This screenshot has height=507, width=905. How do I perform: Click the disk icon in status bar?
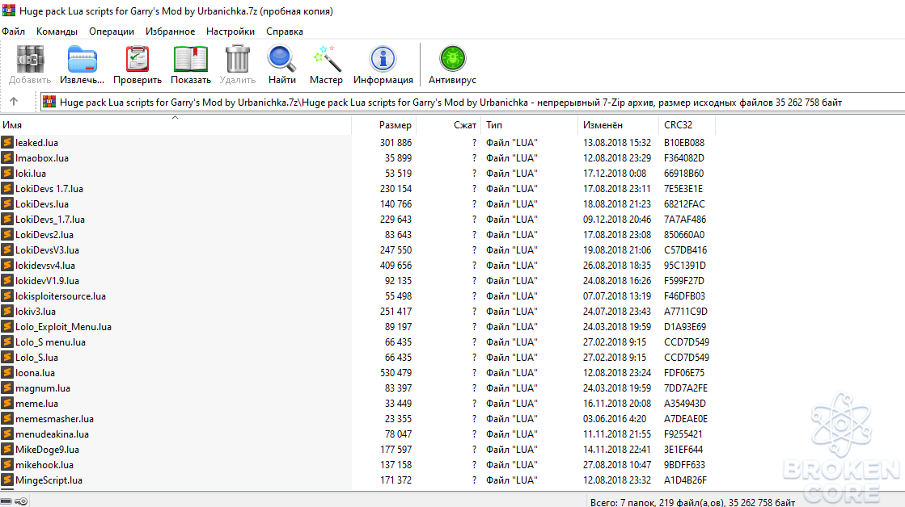click(6, 501)
